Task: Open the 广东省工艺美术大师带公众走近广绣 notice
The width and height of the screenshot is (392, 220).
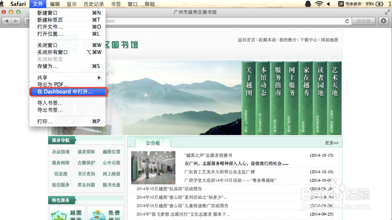Action: (220, 172)
